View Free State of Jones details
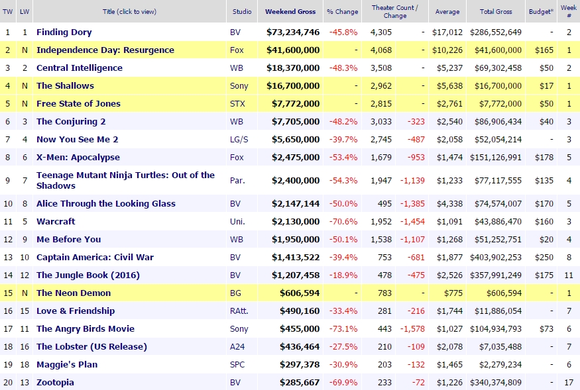Image resolution: width=580 pixels, height=390 pixels. 78,103
